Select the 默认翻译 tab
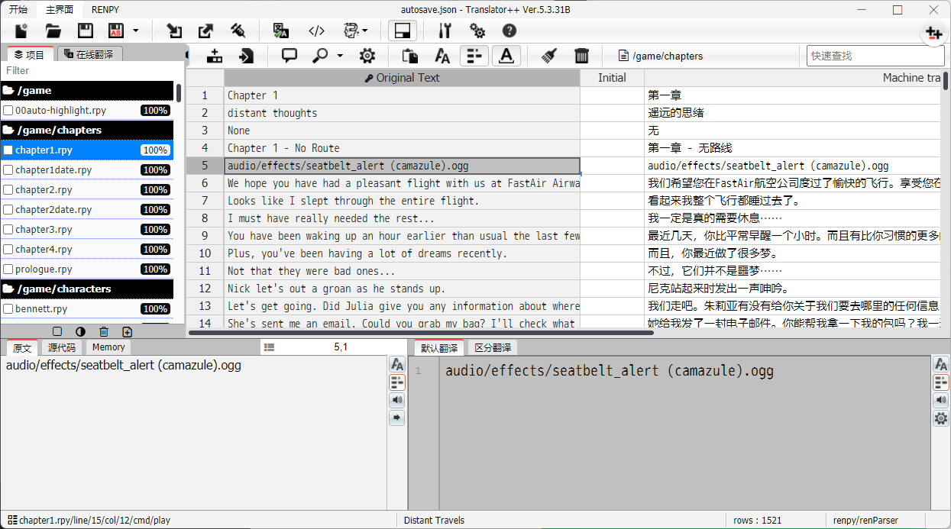The image size is (951, 529). pyautogui.click(x=439, y=348)
